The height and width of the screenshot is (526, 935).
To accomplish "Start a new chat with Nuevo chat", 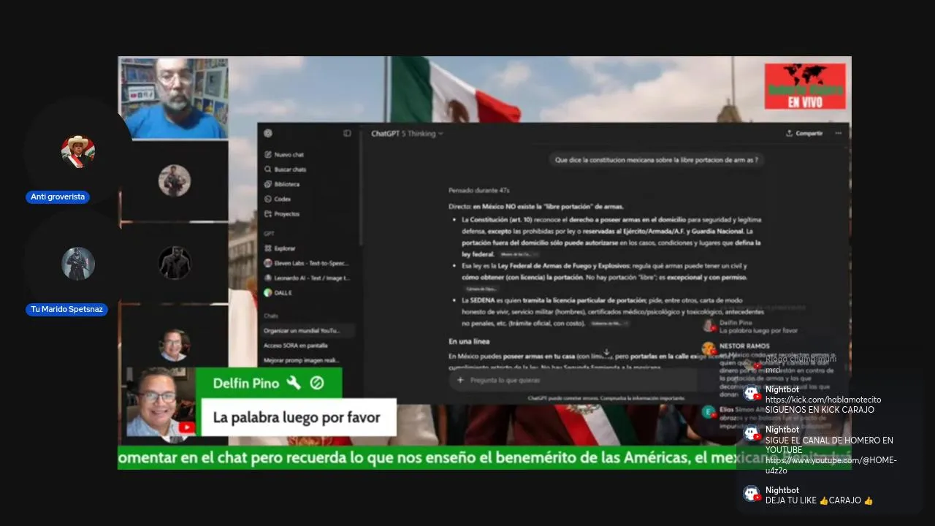I will click(x=285, y=155).
